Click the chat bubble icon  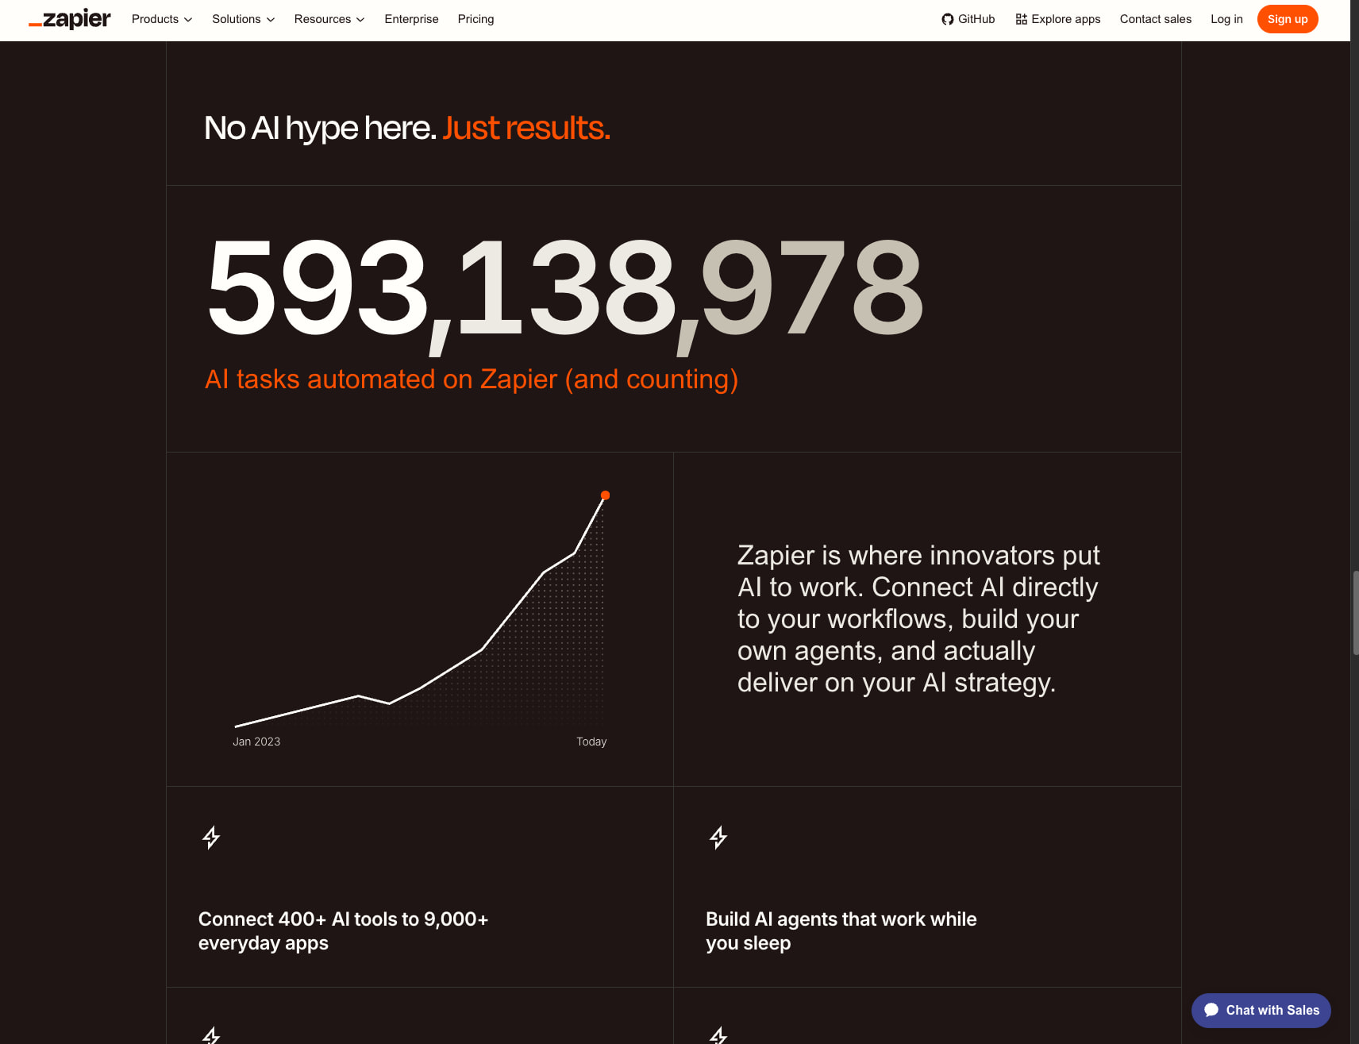[x=1211, y=1010]
